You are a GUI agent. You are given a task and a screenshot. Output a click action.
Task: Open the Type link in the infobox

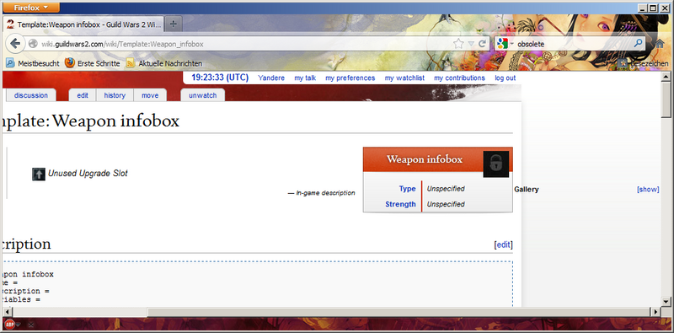coord(407,189)
